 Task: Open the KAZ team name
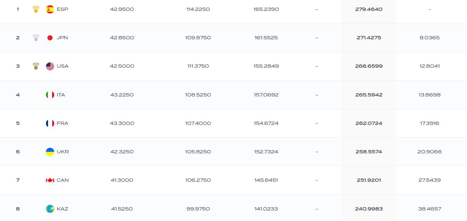(62, 209)
